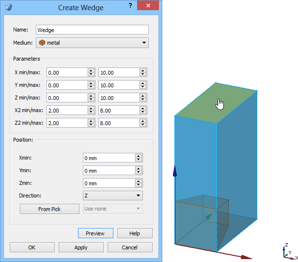Increase Y max with up arrow
This screenshot has height=262, width=298.
tap(143, 83)
